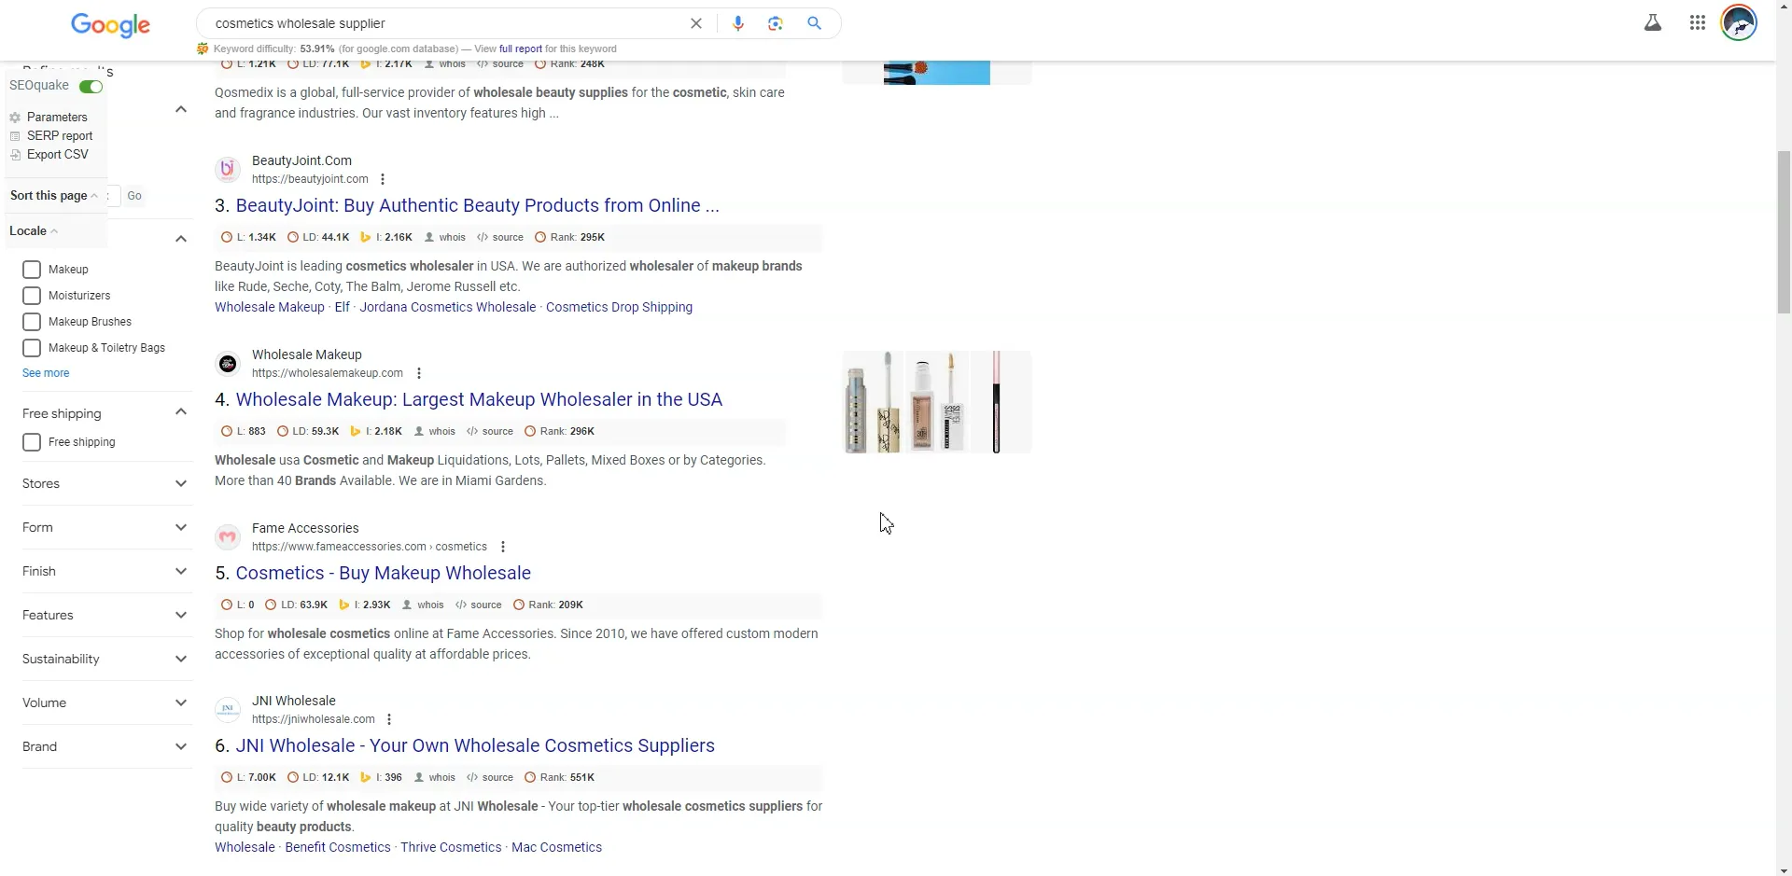The width and height of the screenshot is (1792, 876).
Task: Click the source icon for Fame Accessories
Action: 461,605
